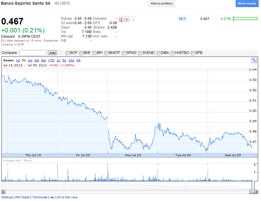This screenshot has height=201, width=261.
Task: Collapse chart with the shrink icon
Action: point(254,60)
